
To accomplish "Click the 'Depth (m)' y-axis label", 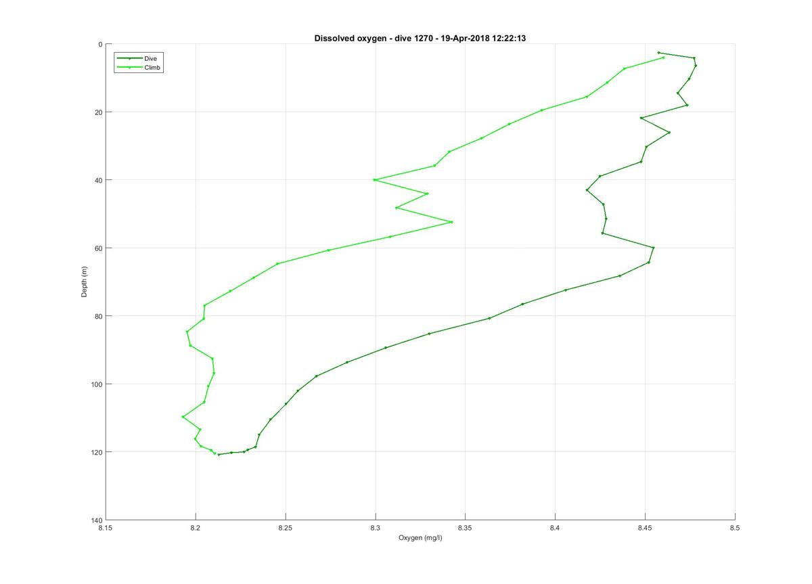I will [85, 282].
